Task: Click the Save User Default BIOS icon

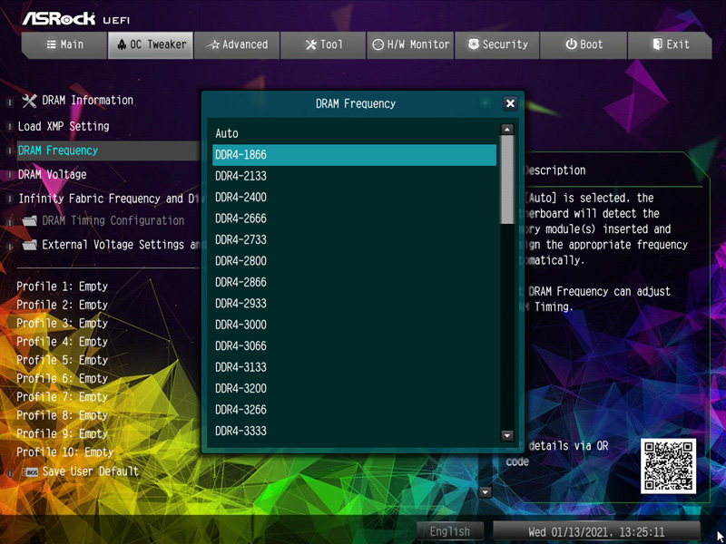Action: 30,472
